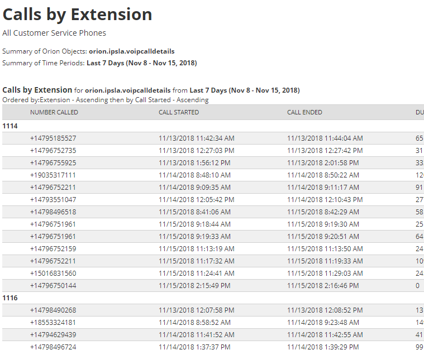Click the Ordered by Extension sort description
Screen dimensions: 424x350
pos(106,100)
